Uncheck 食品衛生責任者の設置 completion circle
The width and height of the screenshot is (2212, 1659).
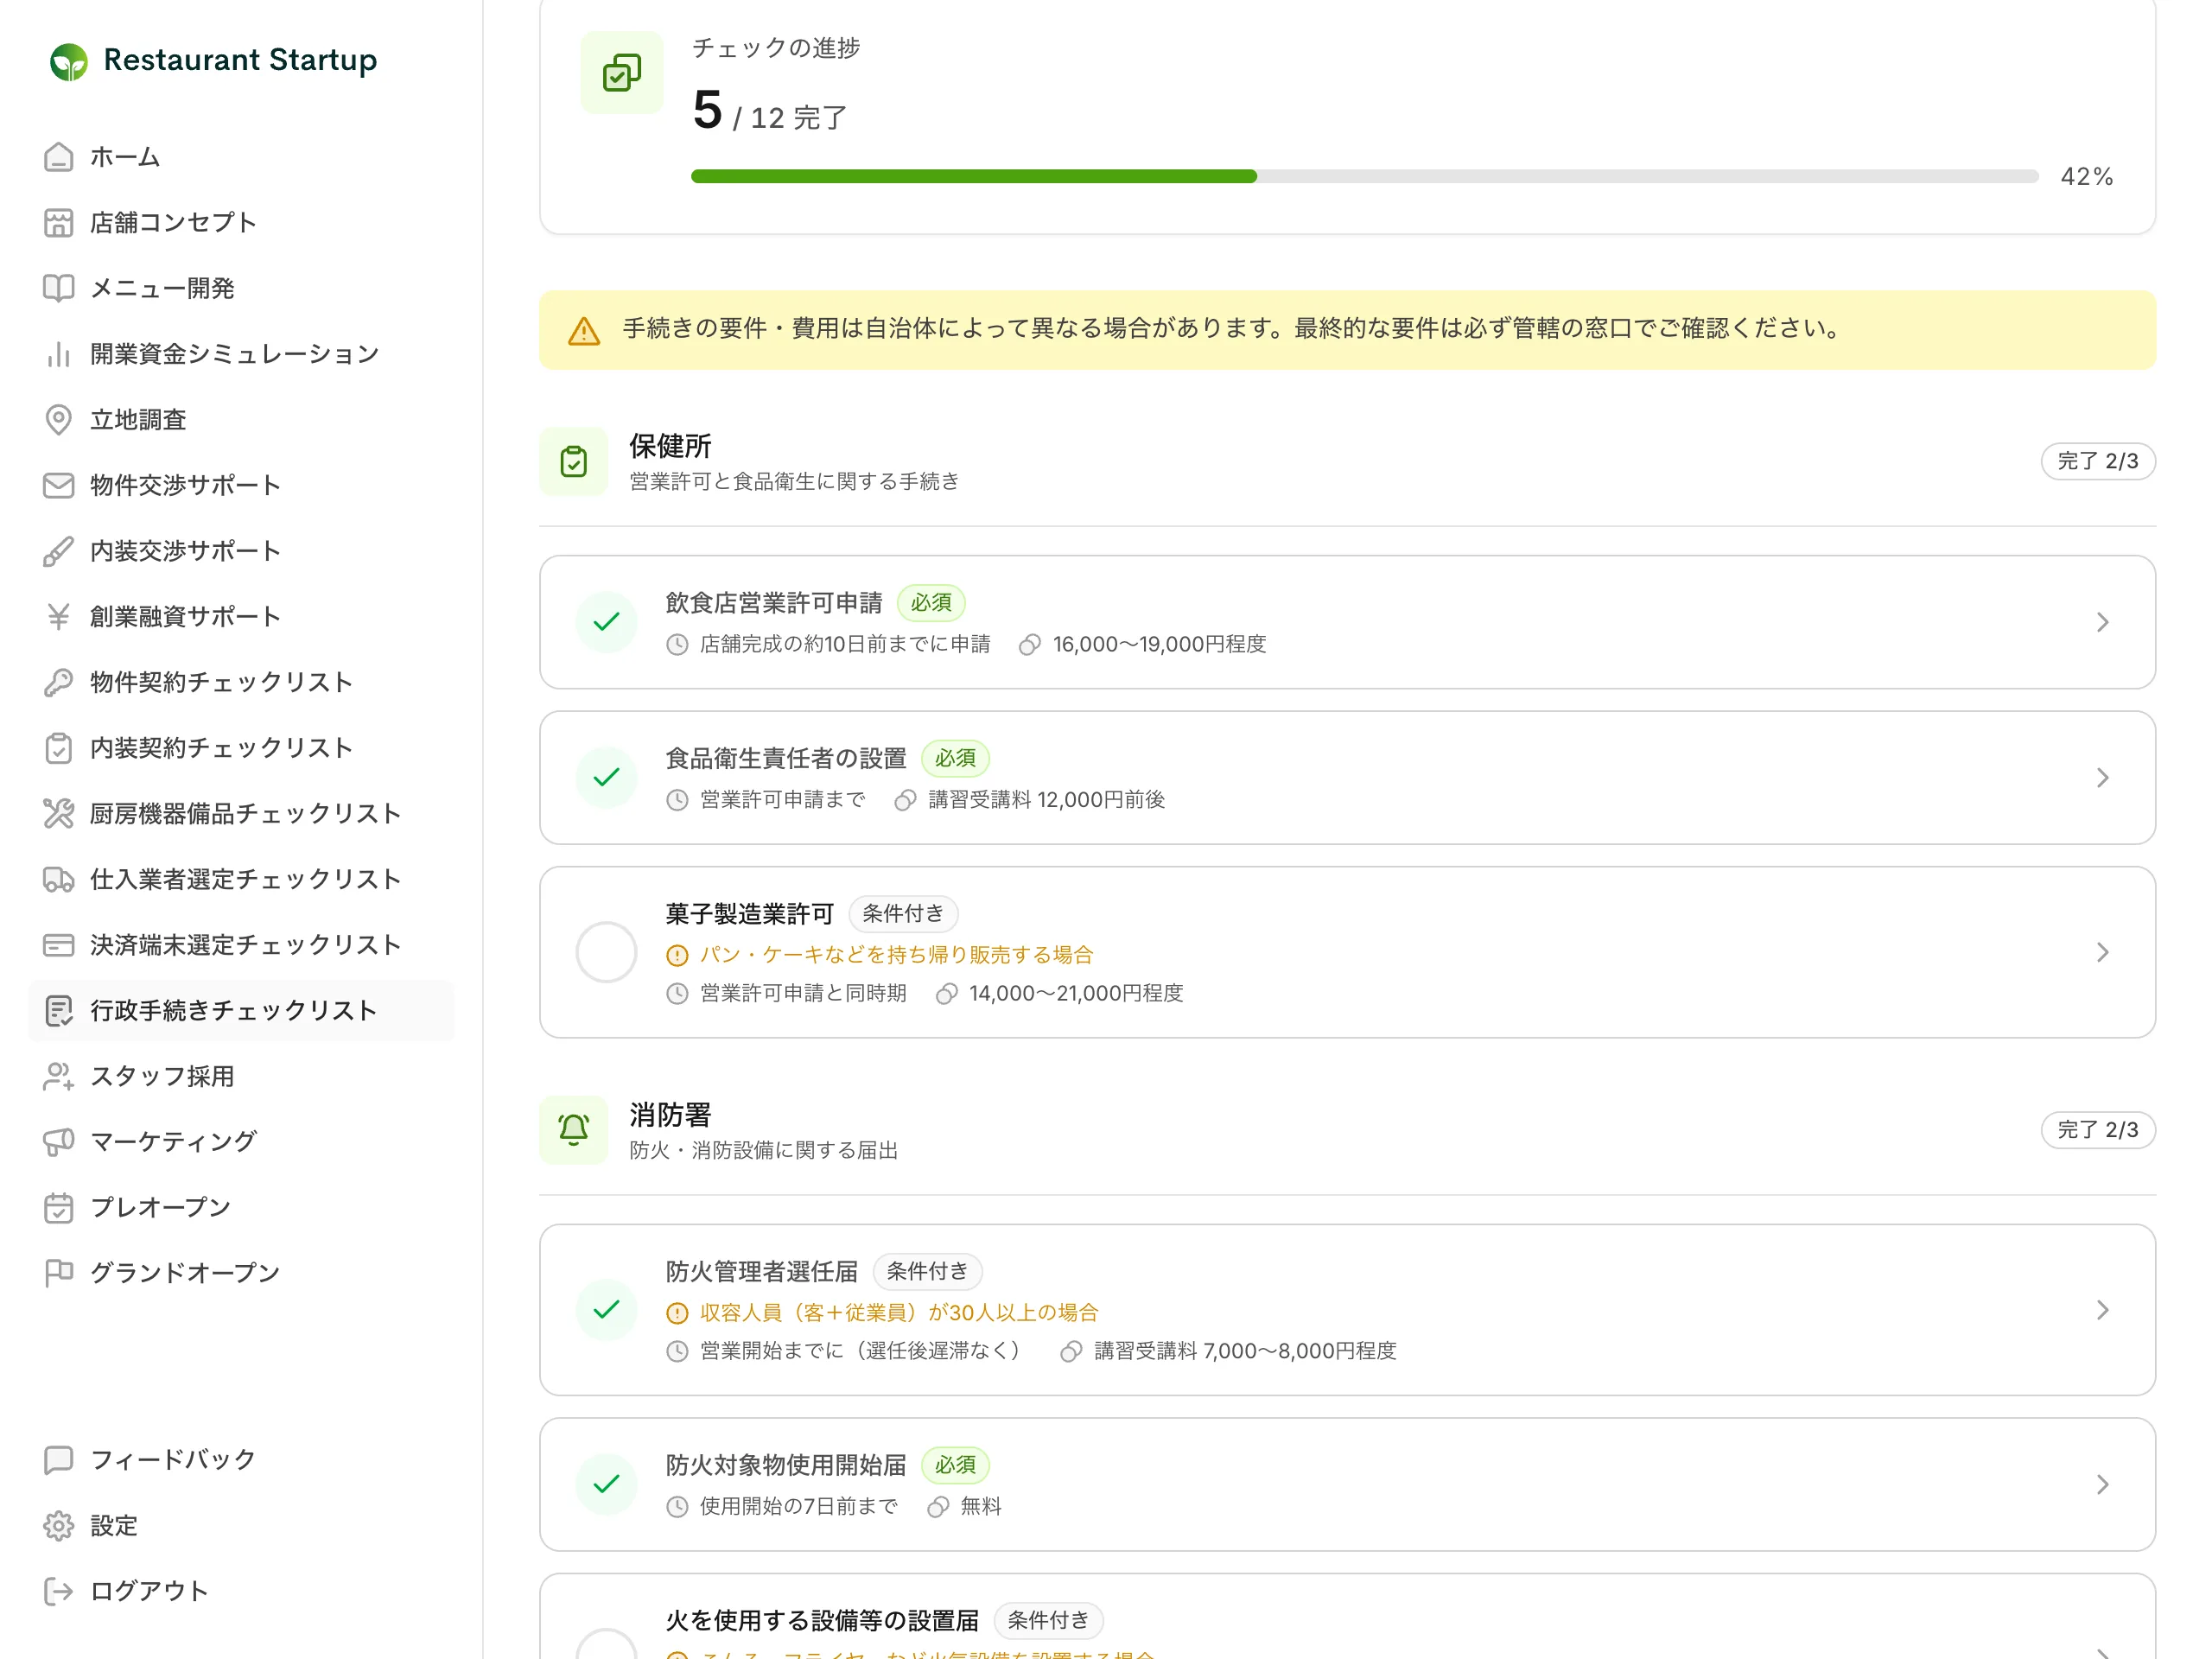point(607,777)
